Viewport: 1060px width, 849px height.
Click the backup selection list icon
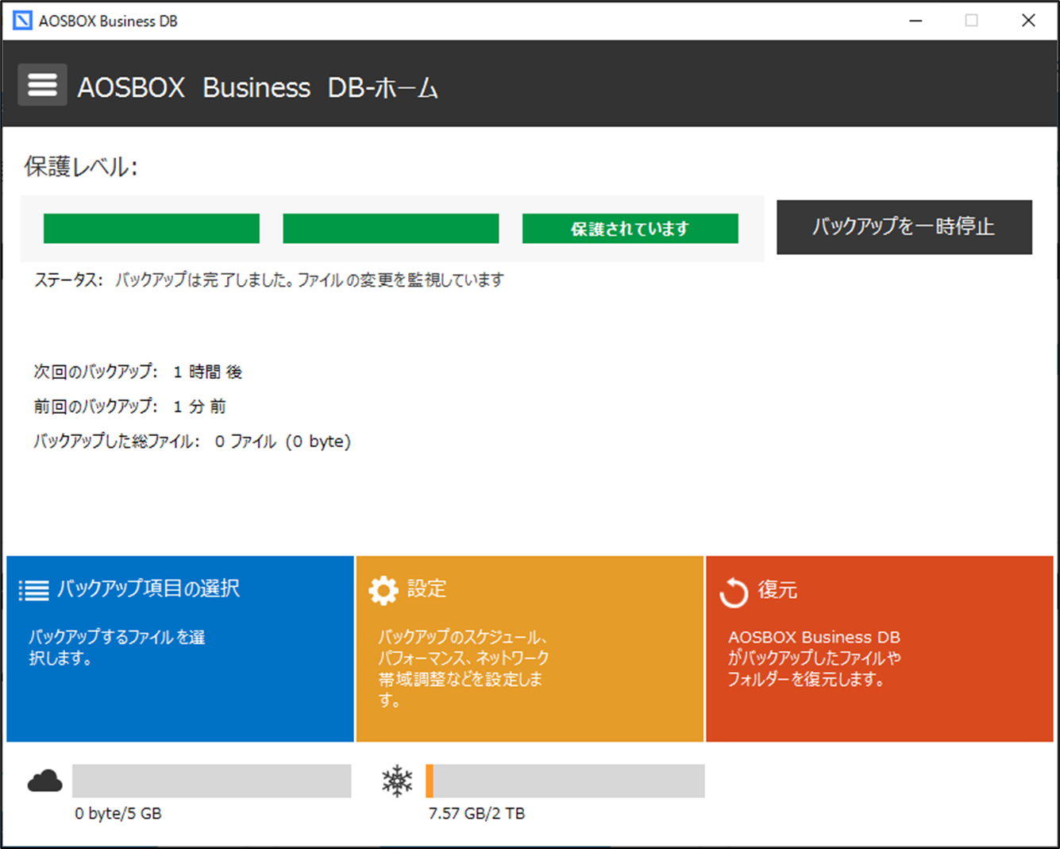[x=33, y=590]
